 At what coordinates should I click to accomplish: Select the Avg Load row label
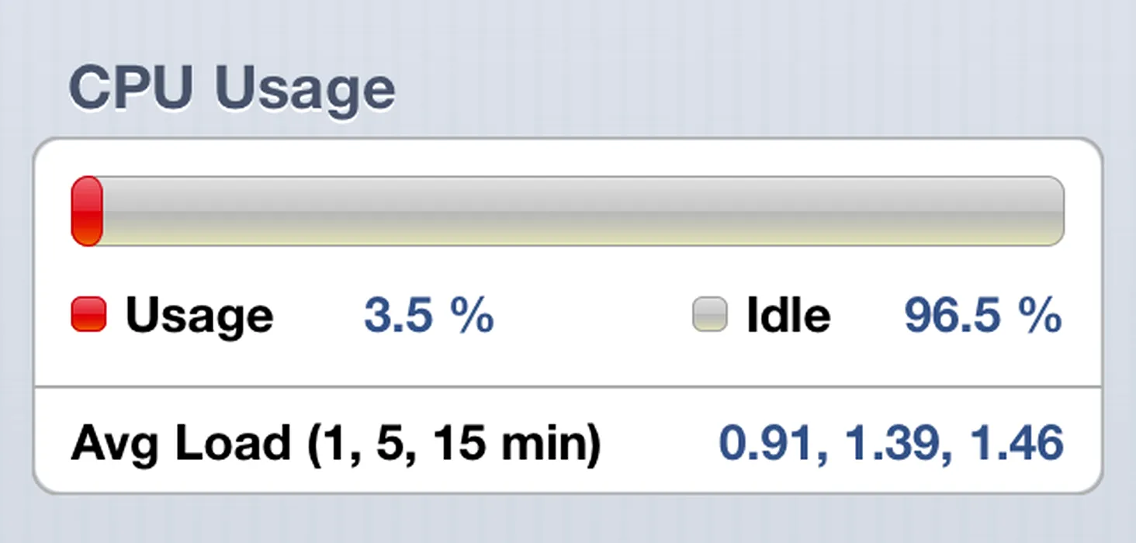coord(335,444)
